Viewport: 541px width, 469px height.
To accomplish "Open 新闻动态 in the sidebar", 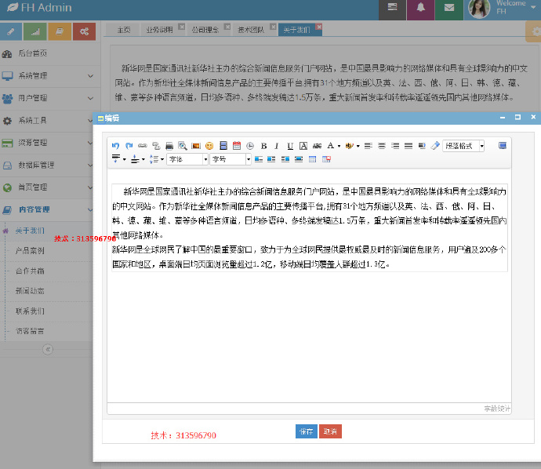I will (30, 291).
